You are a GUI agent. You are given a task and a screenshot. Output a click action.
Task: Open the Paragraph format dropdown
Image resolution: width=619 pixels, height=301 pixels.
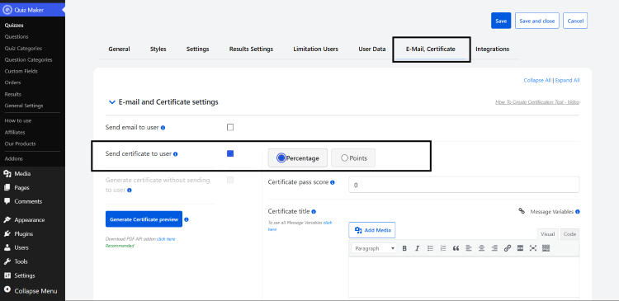(375, 248)
